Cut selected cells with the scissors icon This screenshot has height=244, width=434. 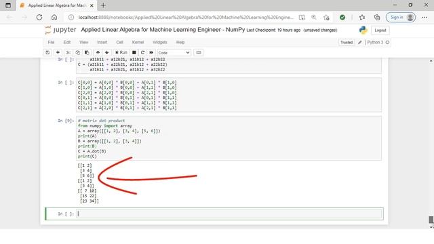(68, 53)
